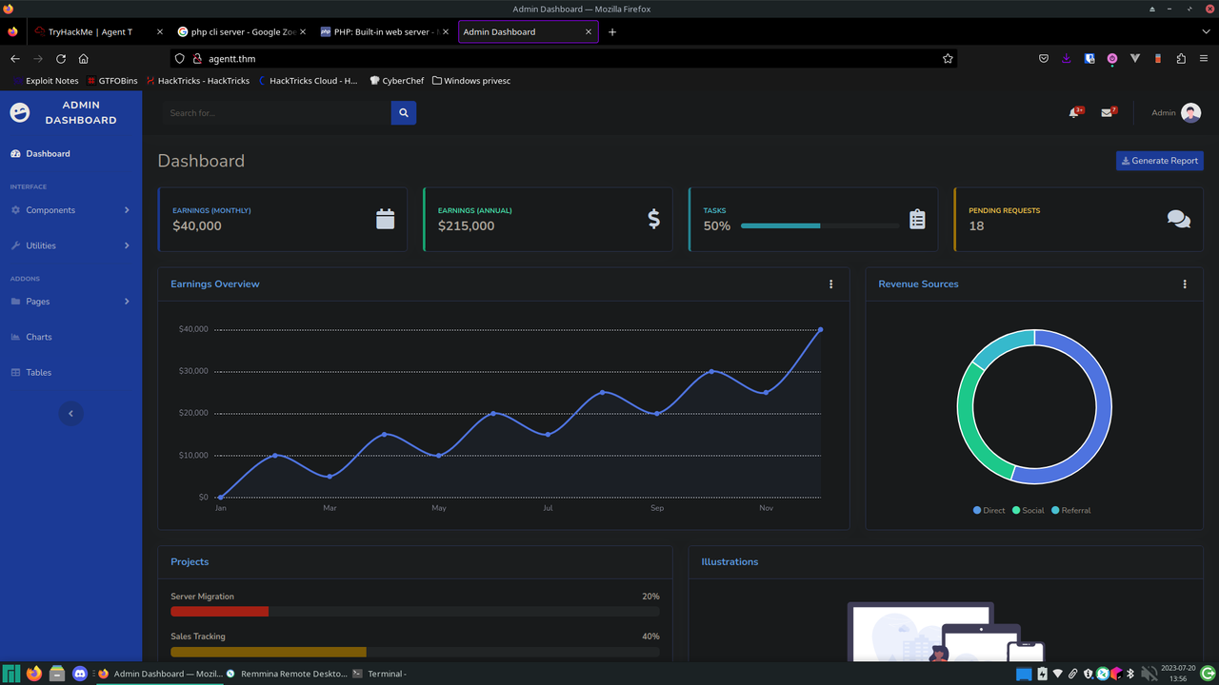Switch to the TryHackMe browser tab

pos(90,32)
